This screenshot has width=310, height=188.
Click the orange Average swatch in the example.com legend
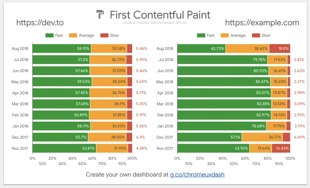225,35
